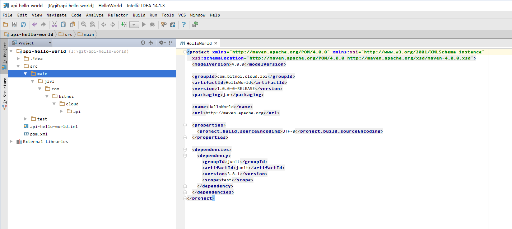Click the Replace magnifier icon
Image resolution: width=512 pixels, height=229 pixels.
(x=93, y=24)
